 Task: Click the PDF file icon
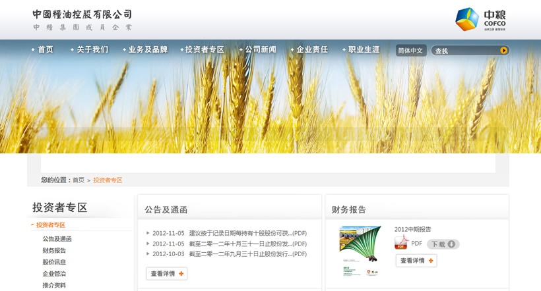click(401, 243)
